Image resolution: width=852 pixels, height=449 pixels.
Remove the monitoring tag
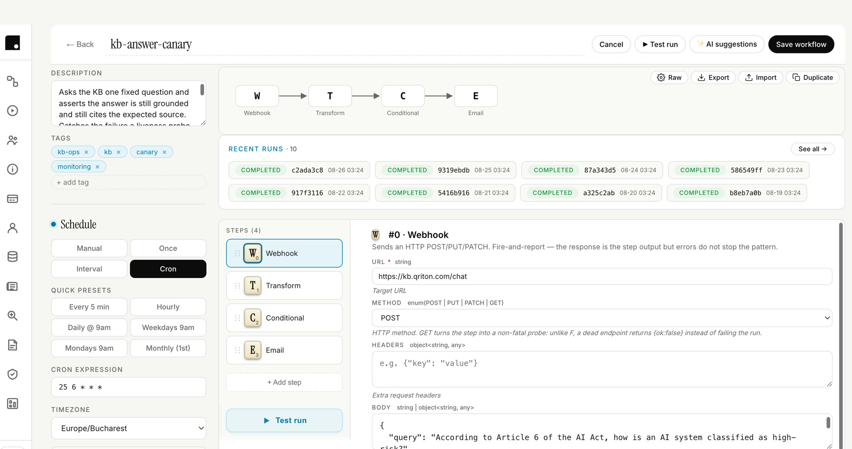tap(98, 167)
